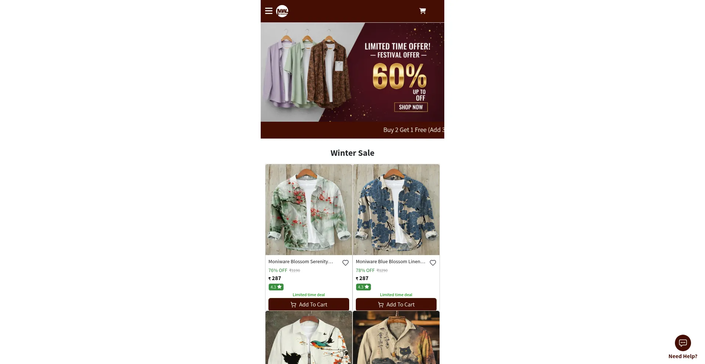Add Blue Blossom Linen shirt to cart
705x364 pixels.
396,304
